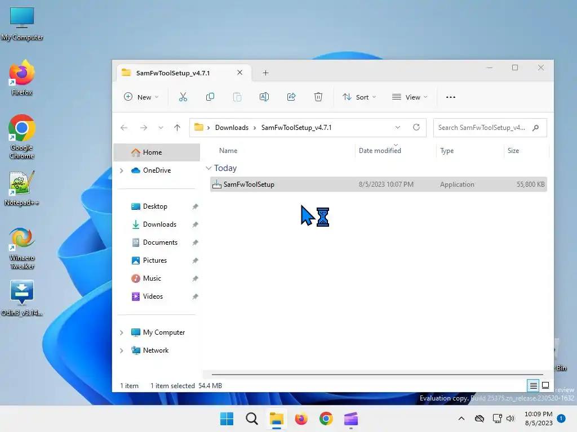Collapse the Today group
577x432 pixels.
pos(208,168)
